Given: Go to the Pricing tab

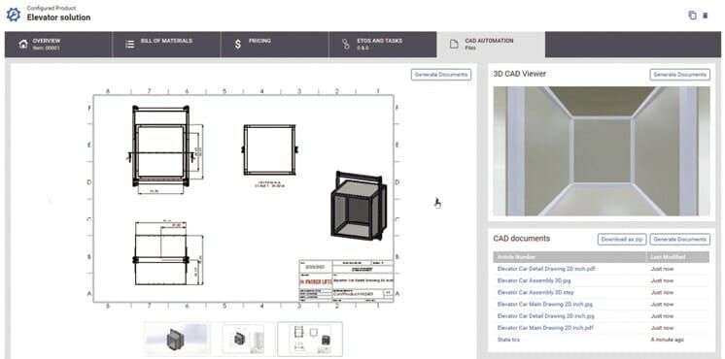Looking at the screenshot, I should pos(275,45).
